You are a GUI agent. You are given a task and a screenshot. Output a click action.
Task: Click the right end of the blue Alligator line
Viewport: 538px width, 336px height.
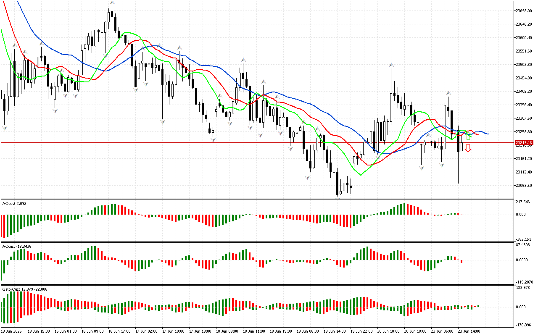point(488,134)
